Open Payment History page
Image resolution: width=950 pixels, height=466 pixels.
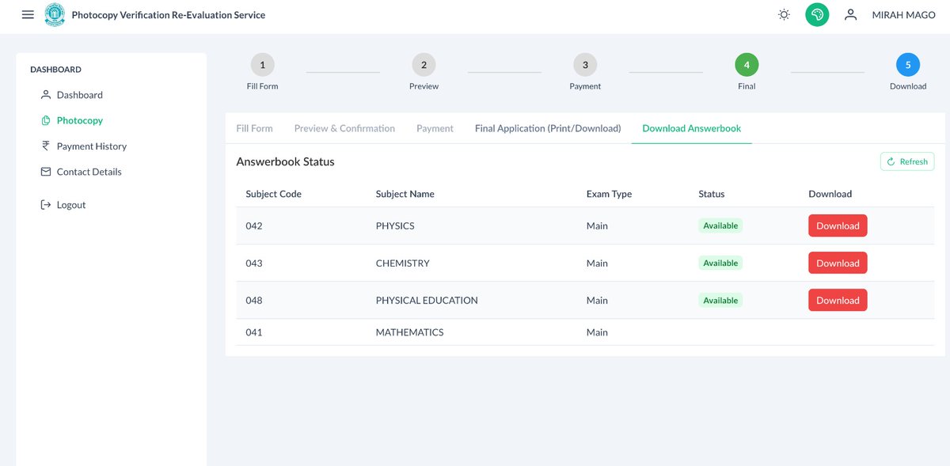click(x=92, y=146)
